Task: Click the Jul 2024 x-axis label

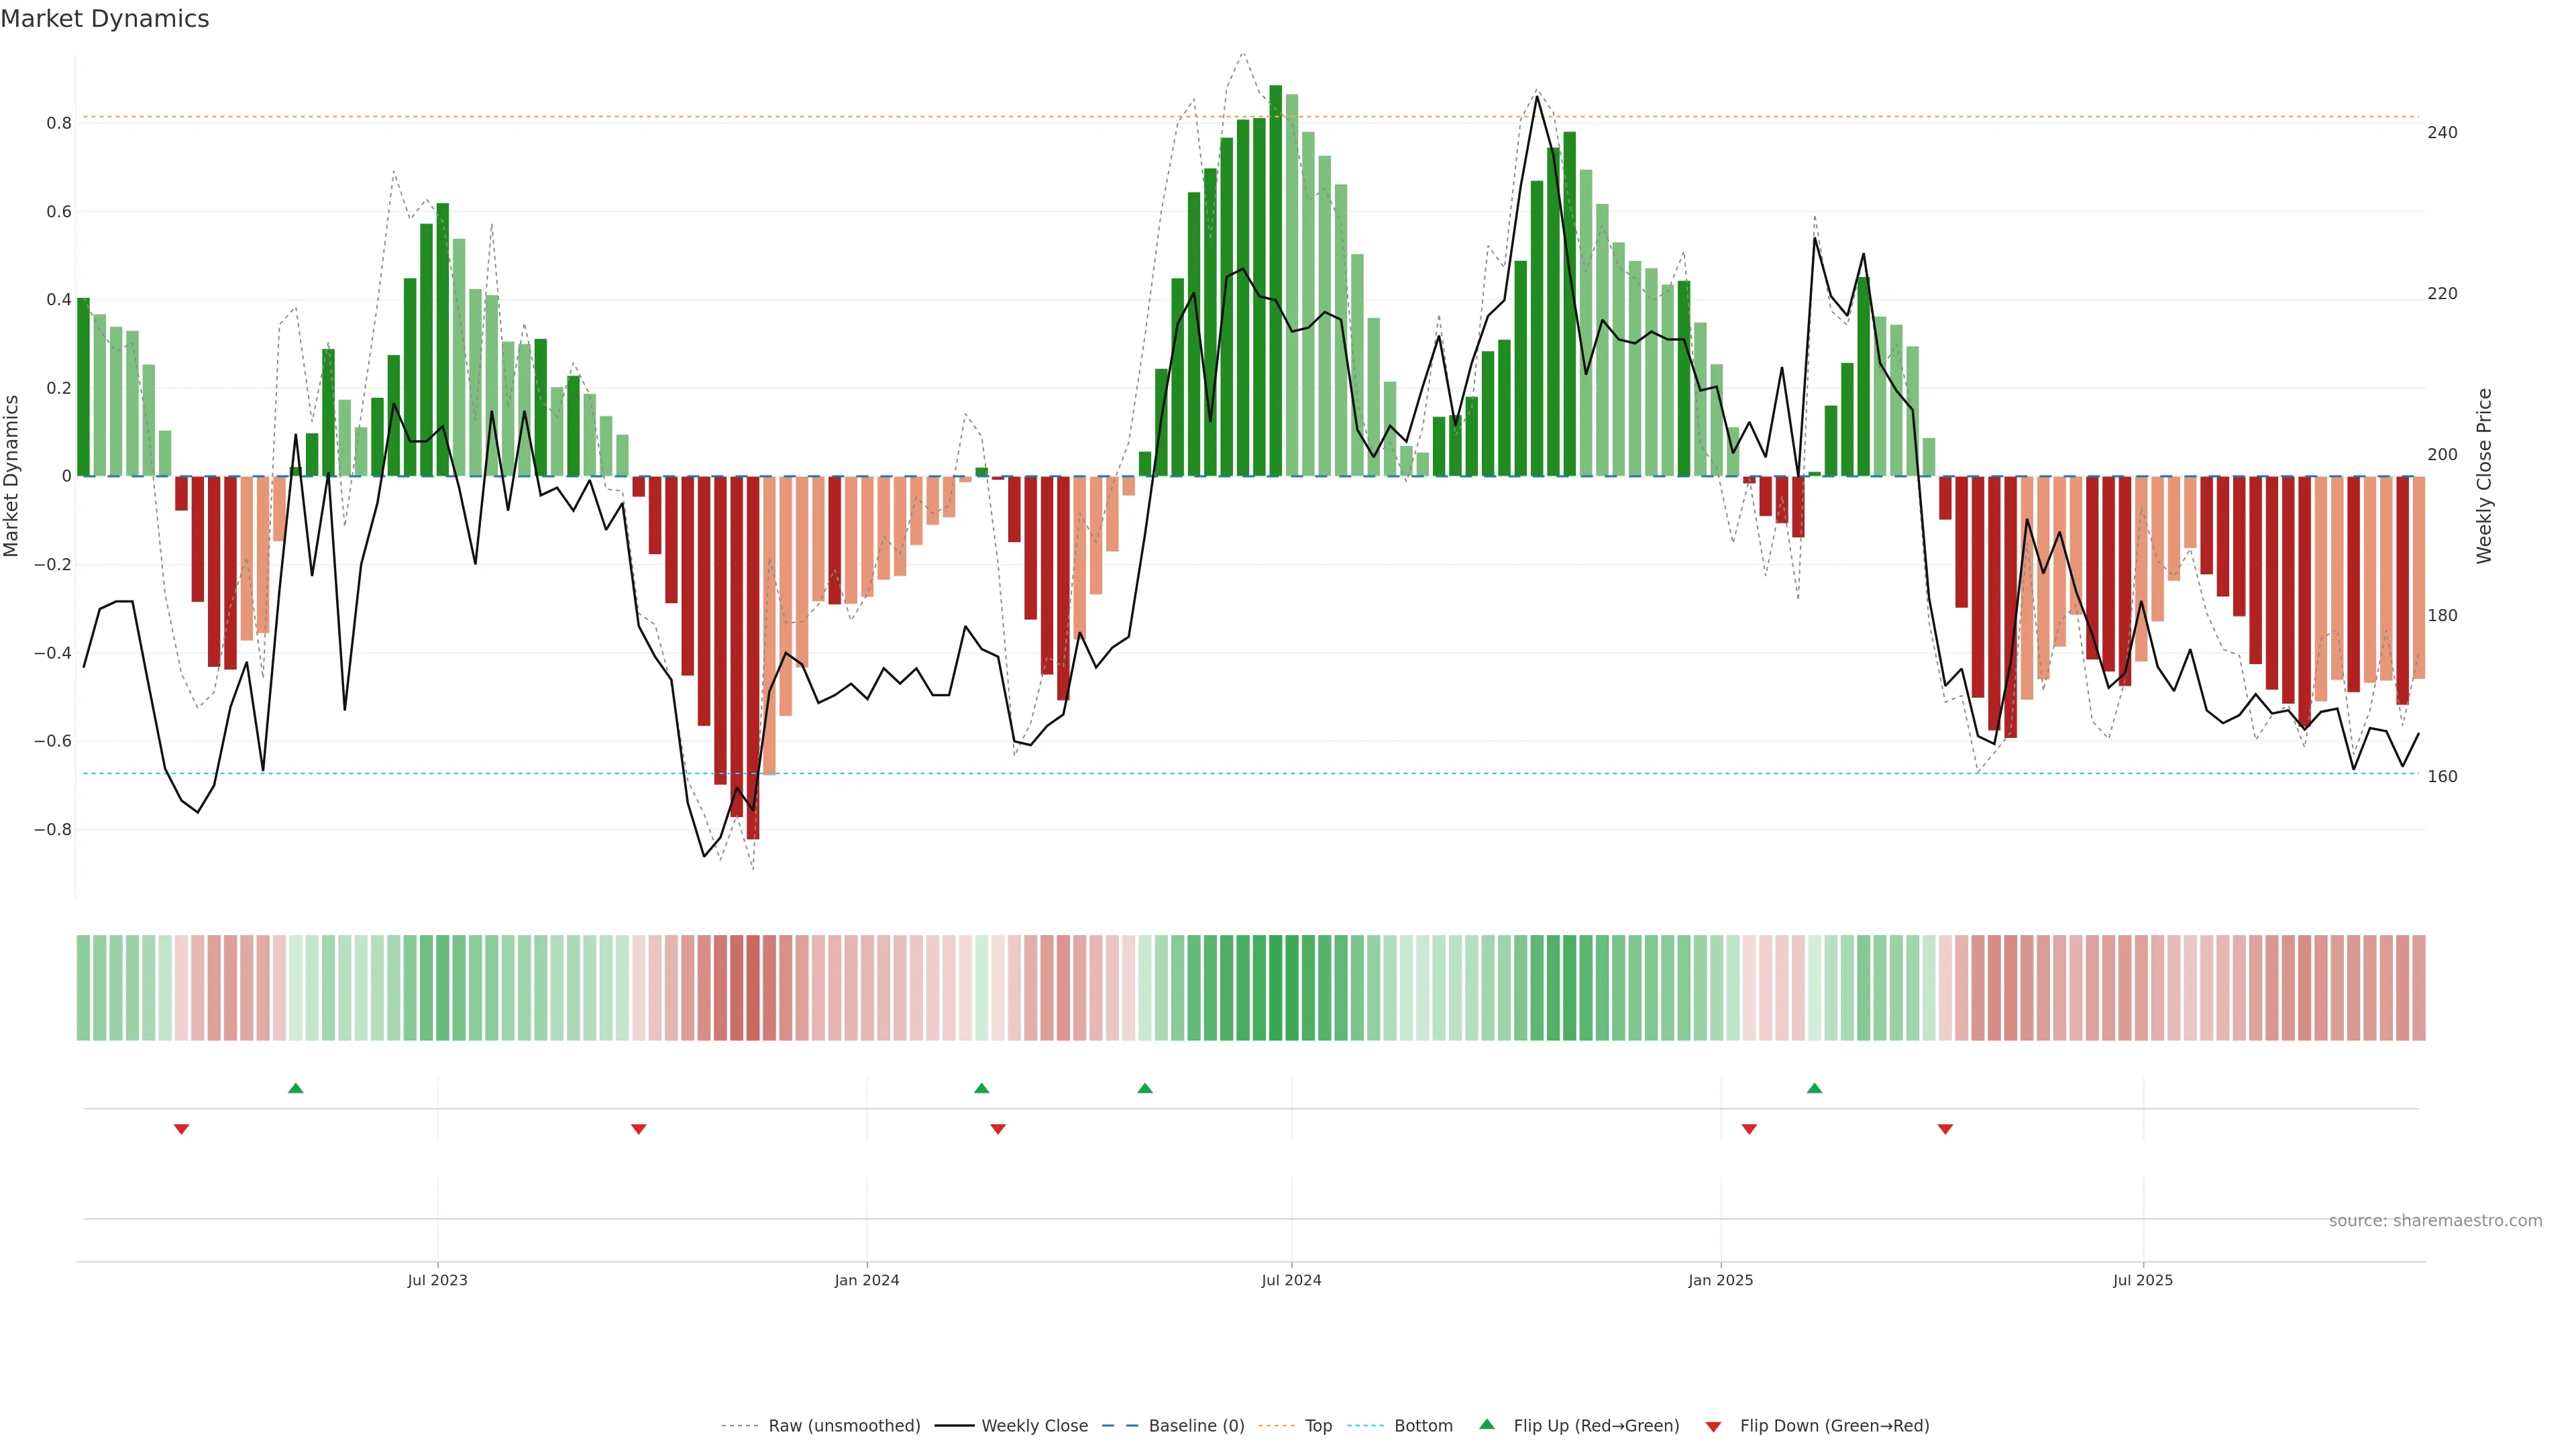Action: (x=1291, y=1280)
